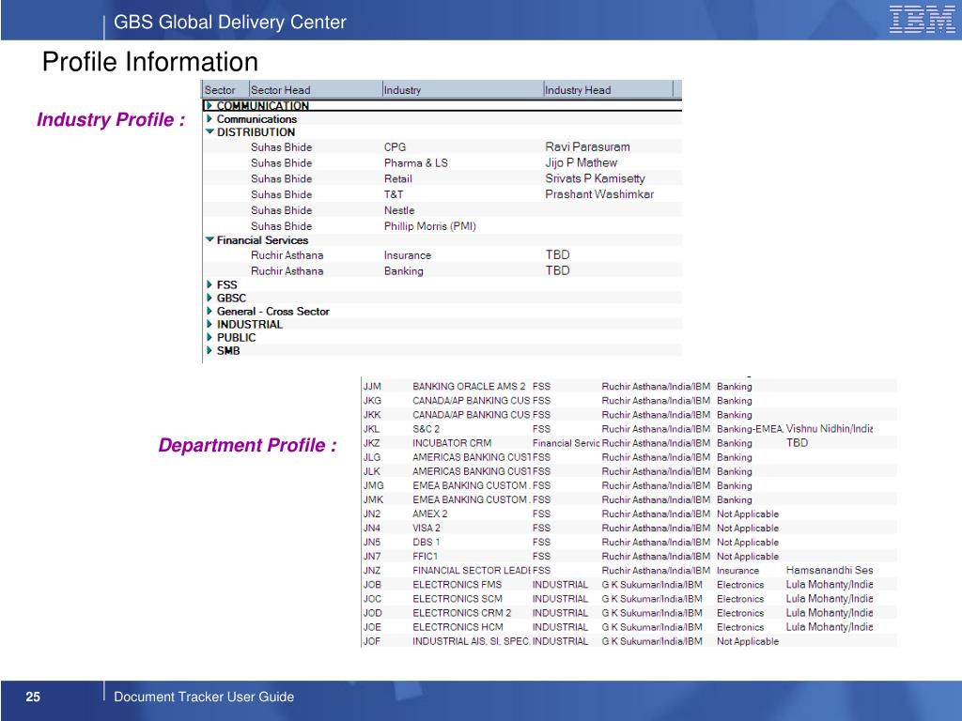This screenshot has width=962, height=721.
Task: Click the IBM logo
Action: 923,19
